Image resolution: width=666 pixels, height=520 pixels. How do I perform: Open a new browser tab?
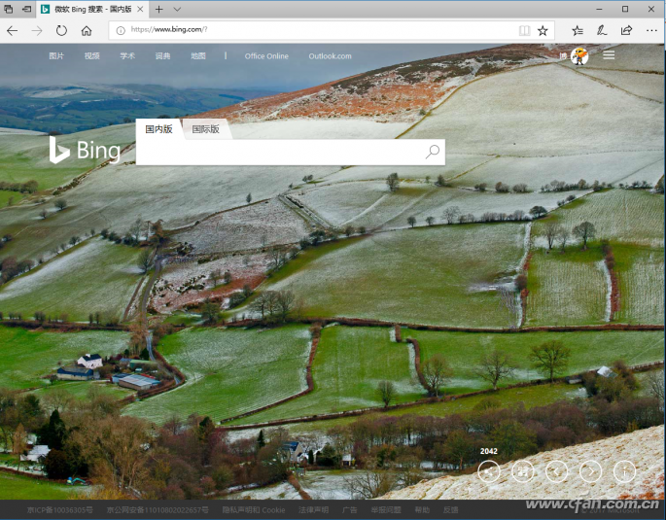pyautogui.click(x=159, y=9)
